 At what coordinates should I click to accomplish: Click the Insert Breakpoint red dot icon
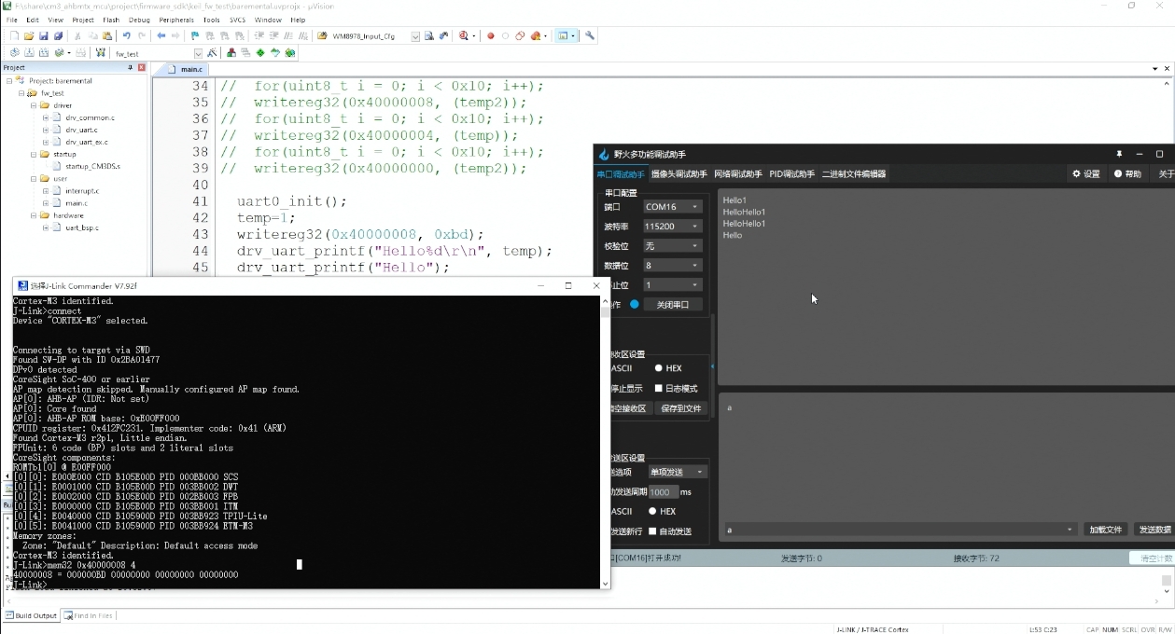point(491,36)
